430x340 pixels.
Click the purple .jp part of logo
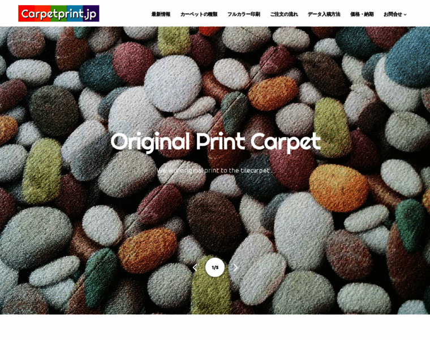[91, 13]
